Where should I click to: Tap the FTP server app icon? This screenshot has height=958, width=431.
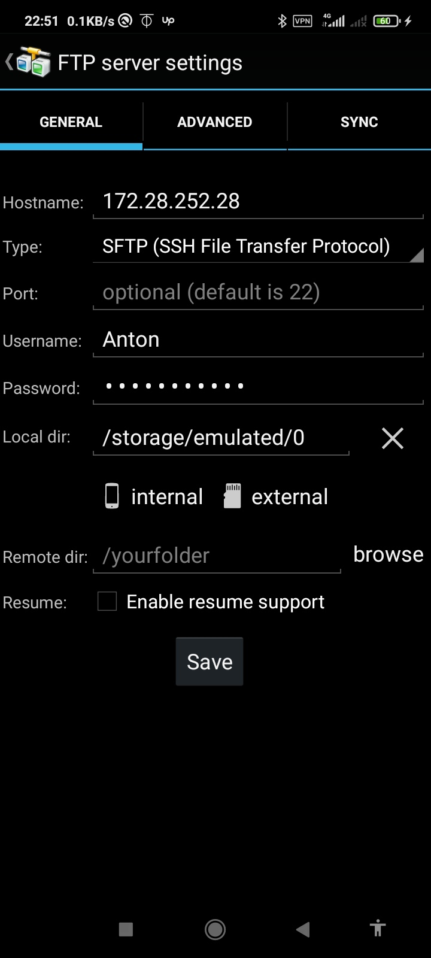[x=32, y=62]
